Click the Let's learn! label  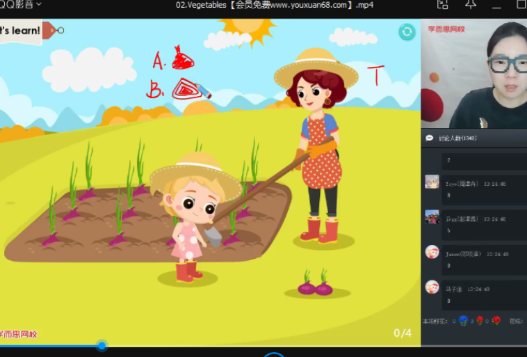click(x=19, y=31)
